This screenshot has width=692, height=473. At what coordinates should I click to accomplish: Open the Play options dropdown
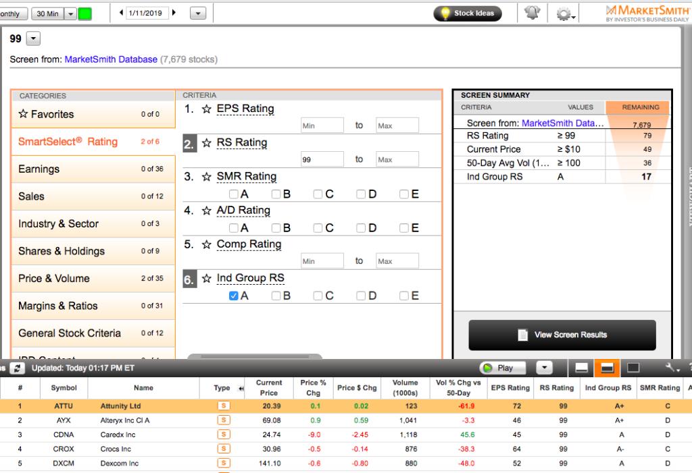[544, 368]
